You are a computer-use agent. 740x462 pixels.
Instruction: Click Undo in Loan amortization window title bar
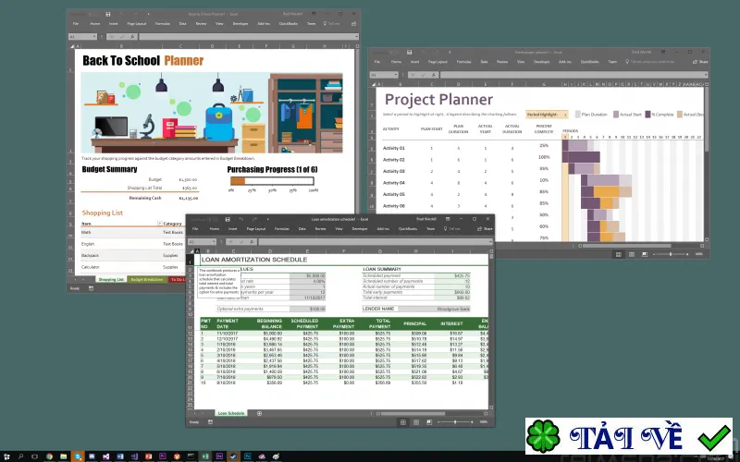[x=240, y=219]
